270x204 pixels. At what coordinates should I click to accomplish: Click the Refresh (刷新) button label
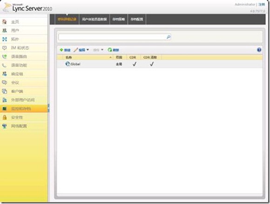click(116, 50)
